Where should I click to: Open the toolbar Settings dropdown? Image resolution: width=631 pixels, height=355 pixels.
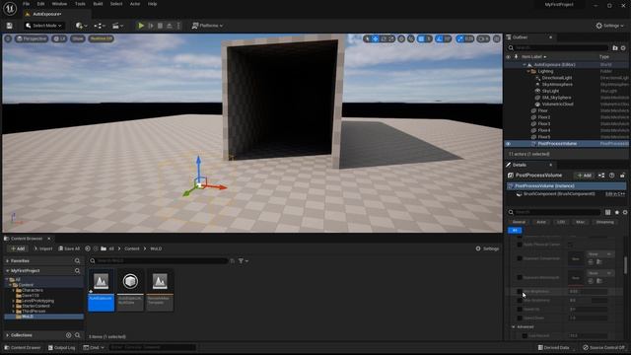coord(609,26)
